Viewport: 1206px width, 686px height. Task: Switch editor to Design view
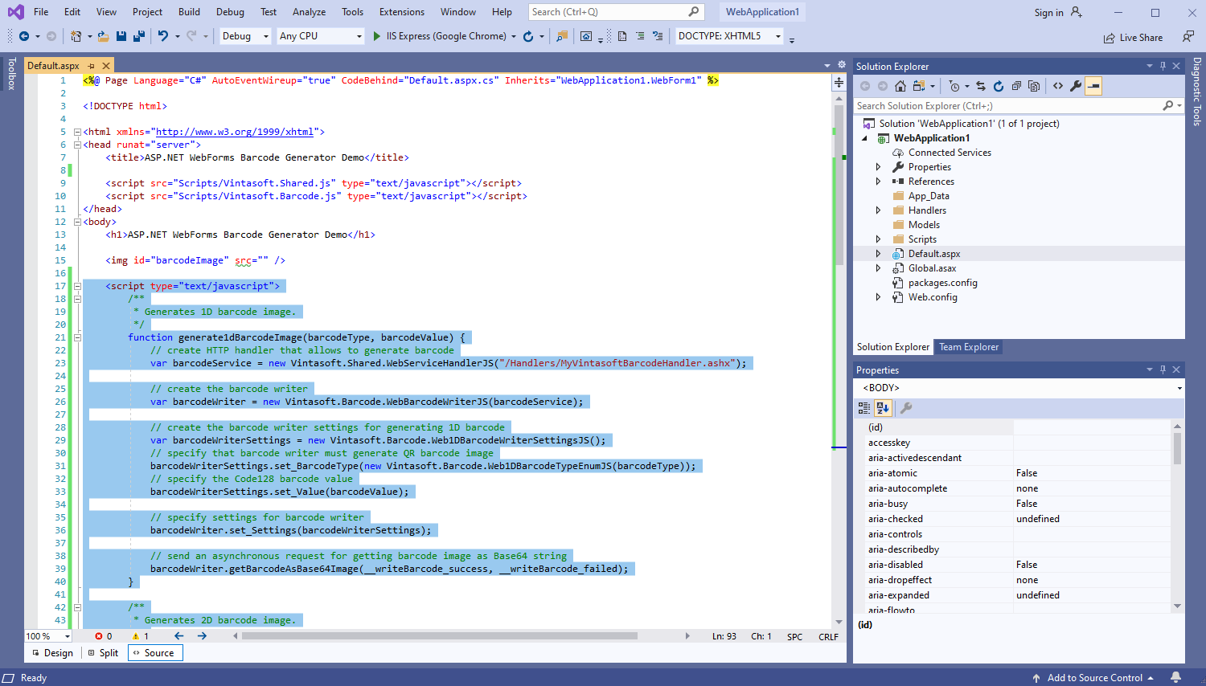[x=52, y=653]
